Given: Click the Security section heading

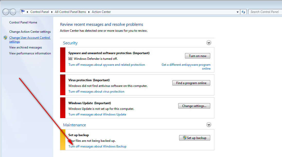Looking at the screenshot, I should (70, 43).
